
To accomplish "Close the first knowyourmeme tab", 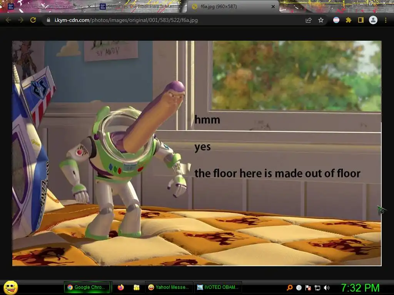I will 89,7.
